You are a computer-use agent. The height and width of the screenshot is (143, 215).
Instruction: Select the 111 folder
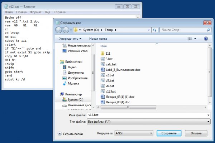pyautogui.click(x=107, y=53)
